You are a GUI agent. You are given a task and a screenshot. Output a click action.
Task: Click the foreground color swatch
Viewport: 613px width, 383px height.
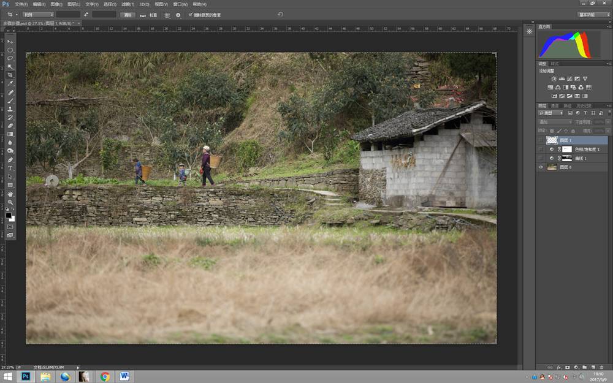click(9, 215)
